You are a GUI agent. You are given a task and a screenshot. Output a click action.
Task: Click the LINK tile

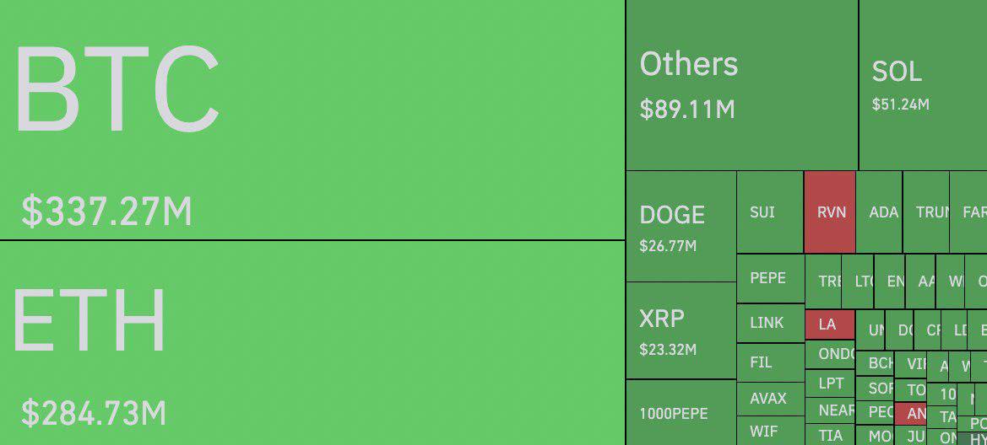771,323
